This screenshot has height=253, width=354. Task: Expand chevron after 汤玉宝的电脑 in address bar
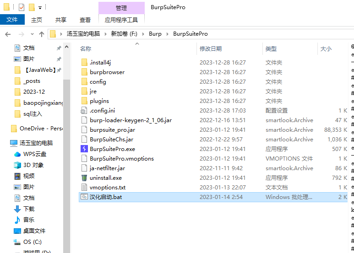click(x=105, y=34)
